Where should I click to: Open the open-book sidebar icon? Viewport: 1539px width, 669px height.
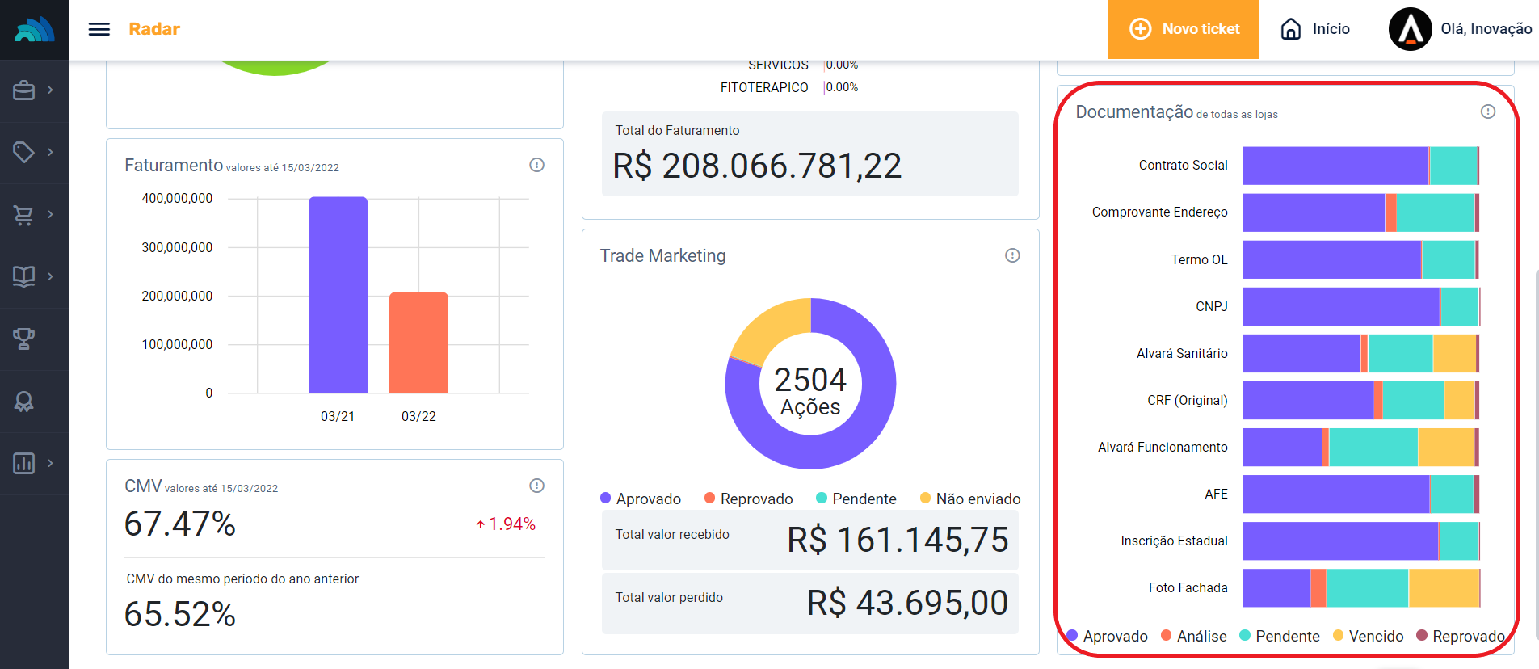click(24, 276)
